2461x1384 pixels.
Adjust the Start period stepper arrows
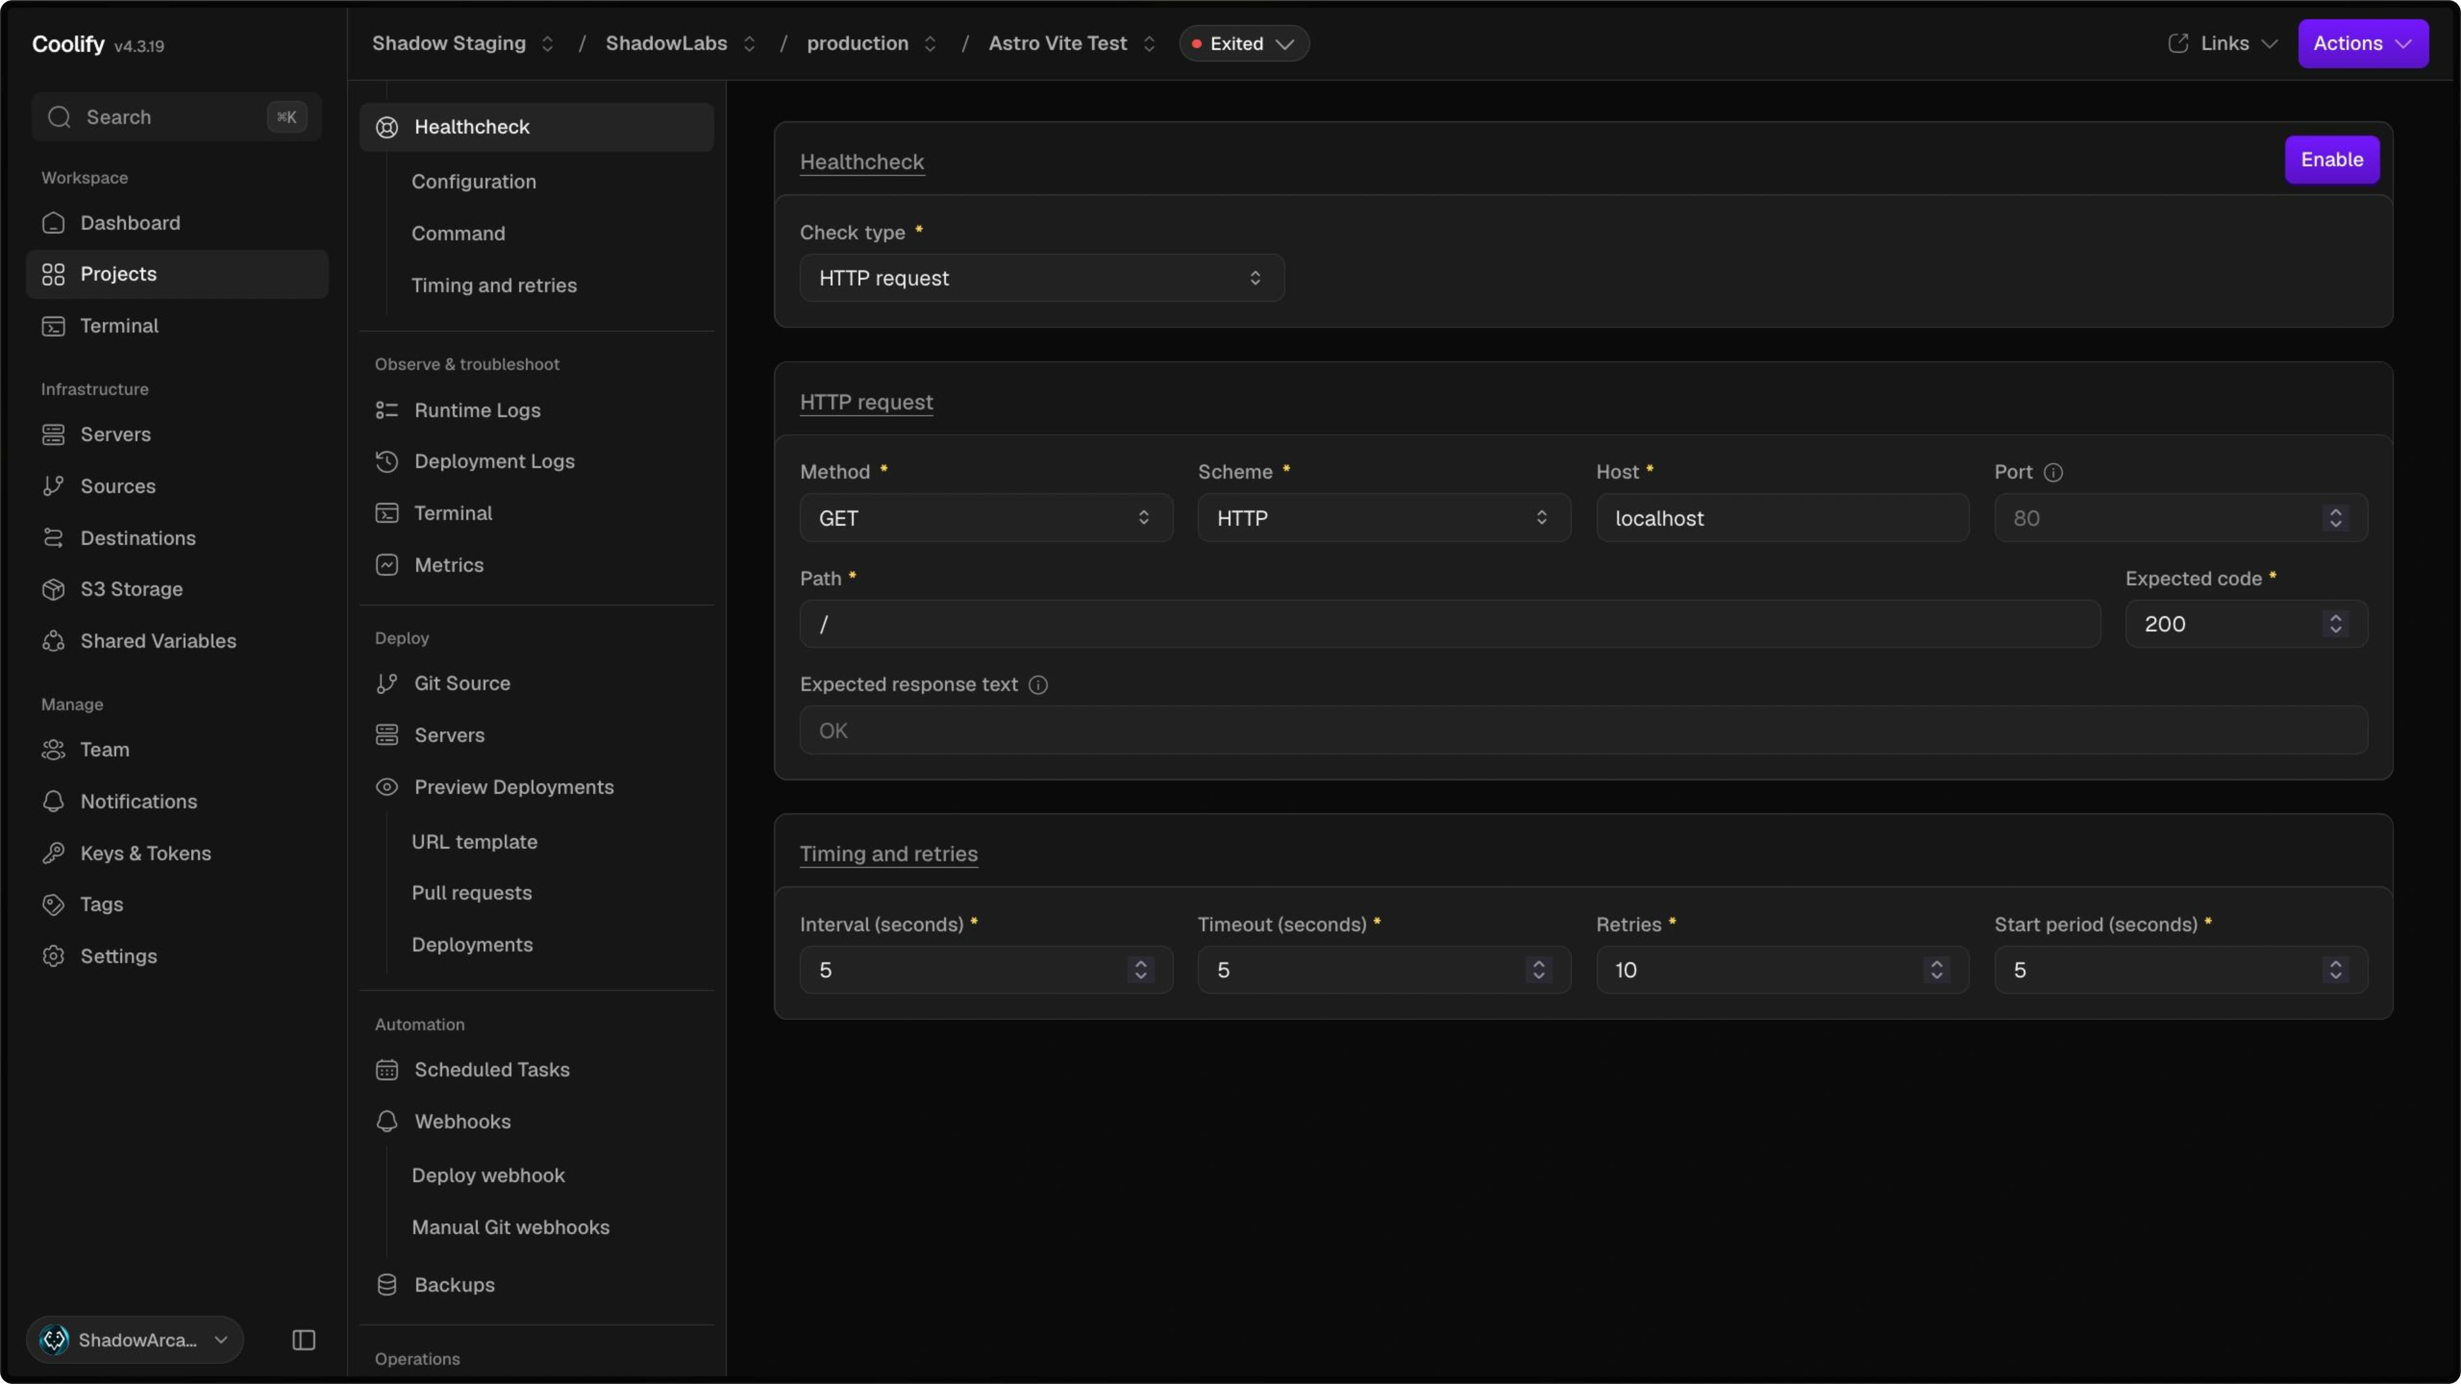coord(2336,969)
